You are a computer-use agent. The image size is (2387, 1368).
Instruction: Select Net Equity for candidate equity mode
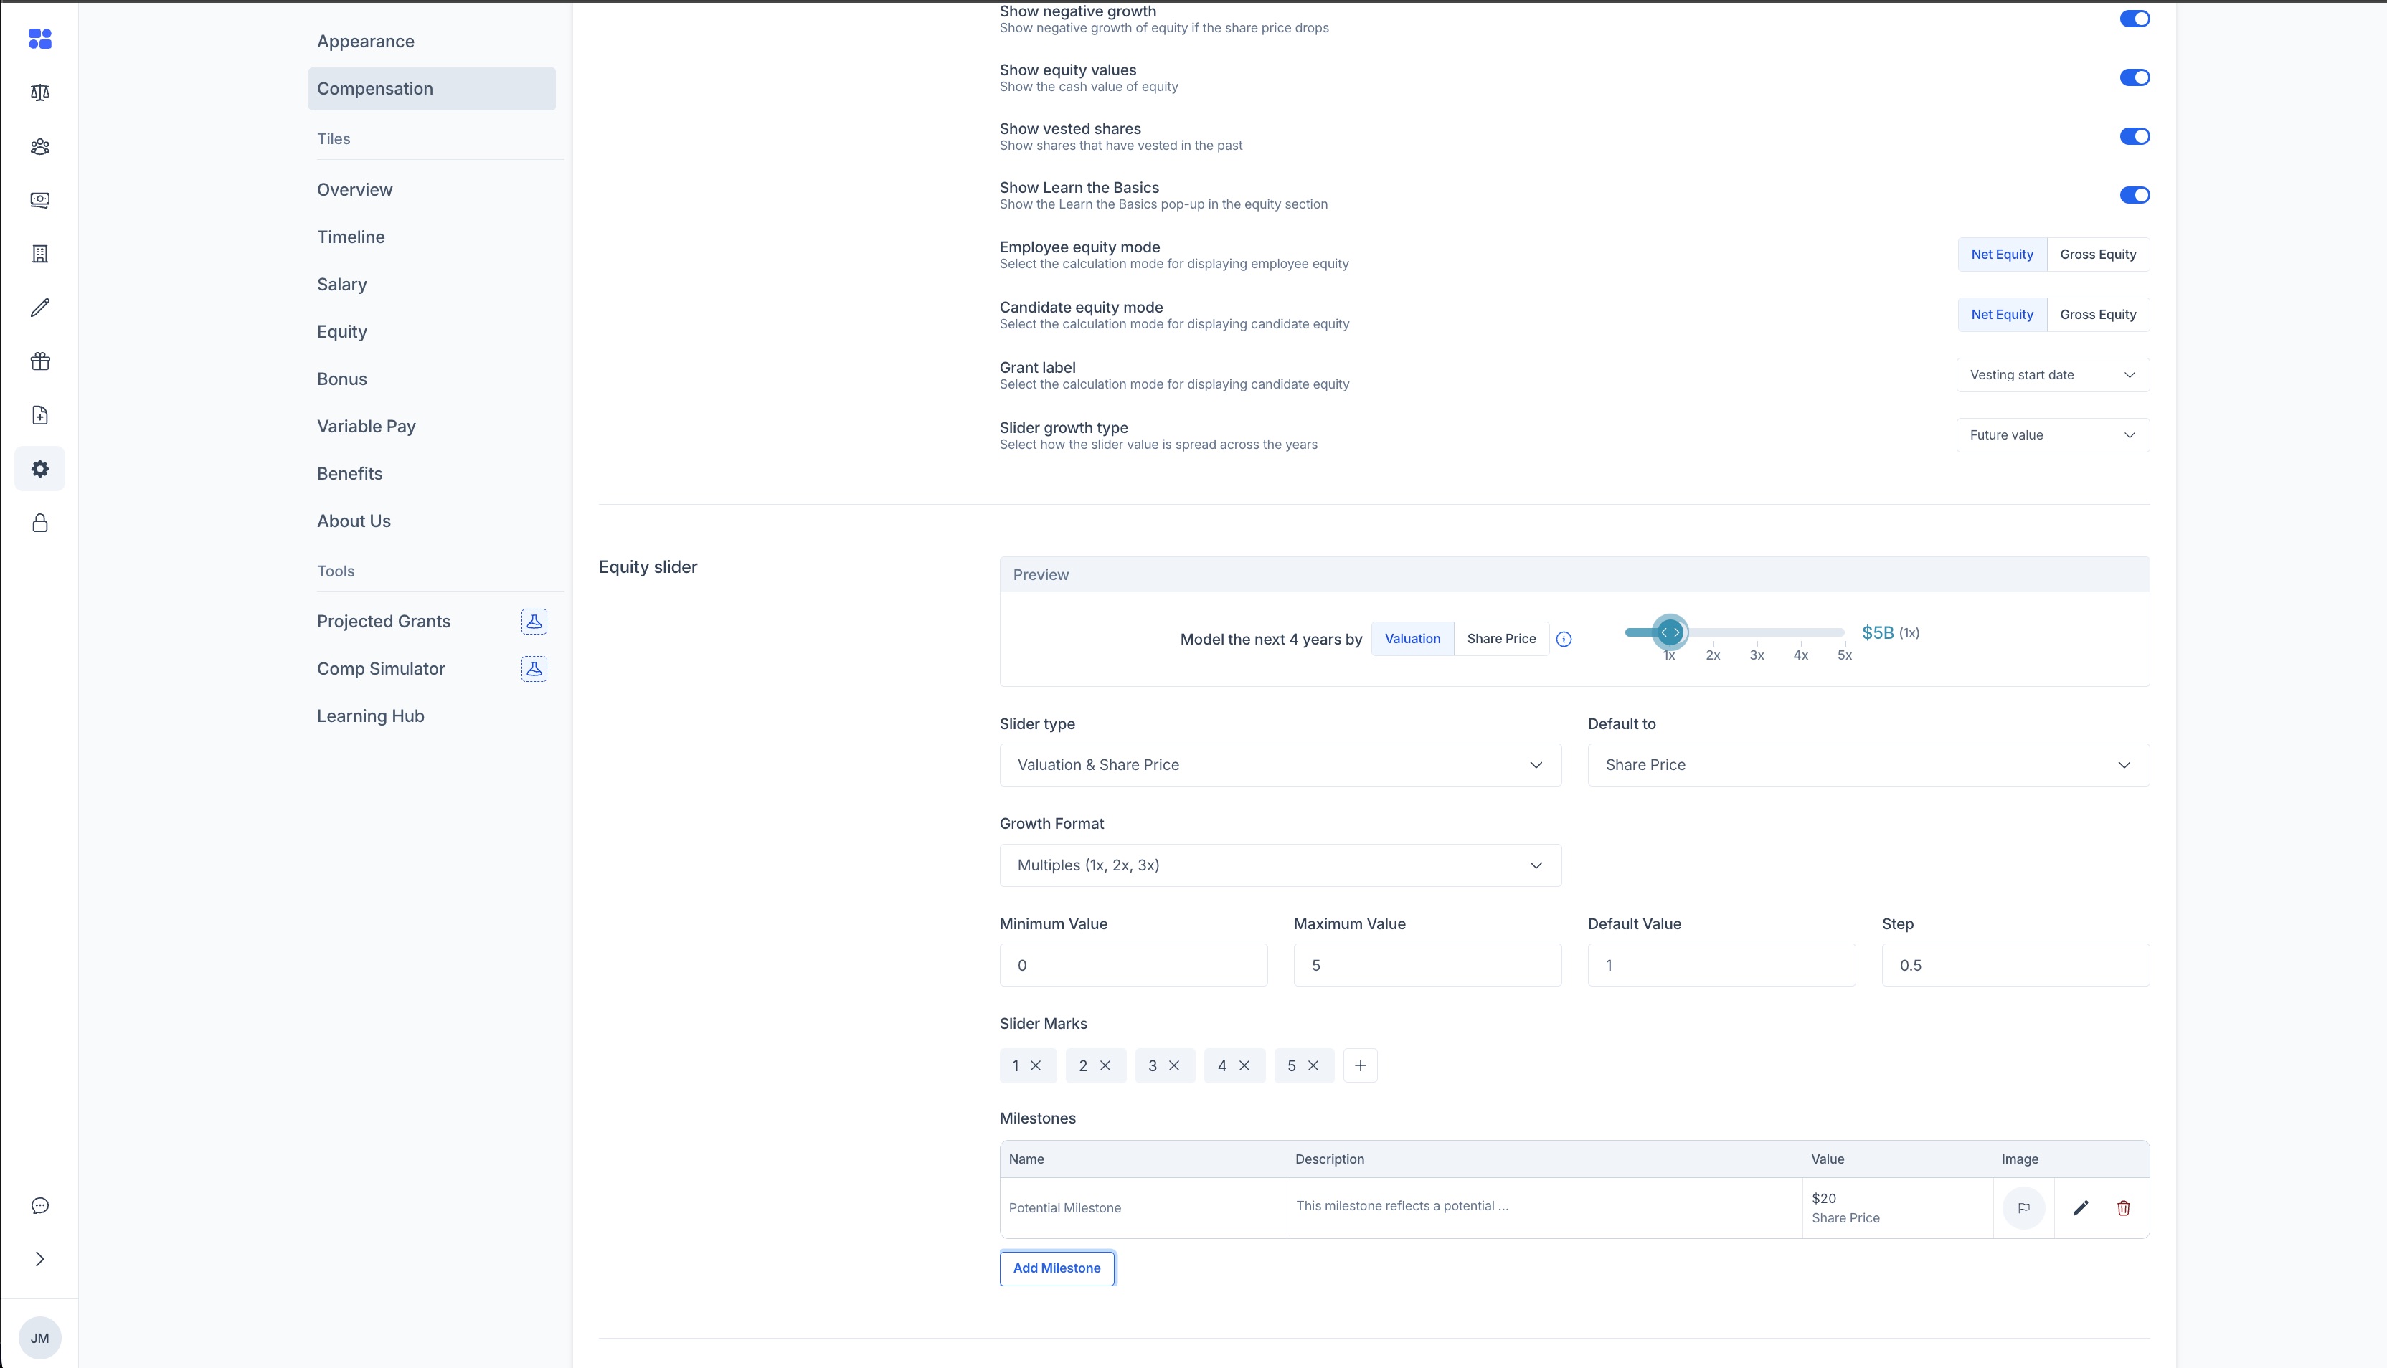[2002, 315]
